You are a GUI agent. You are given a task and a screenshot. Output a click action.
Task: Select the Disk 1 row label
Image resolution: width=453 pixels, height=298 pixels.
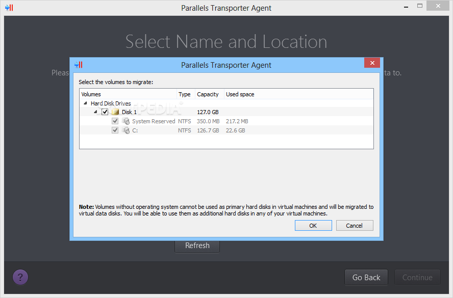129,112
